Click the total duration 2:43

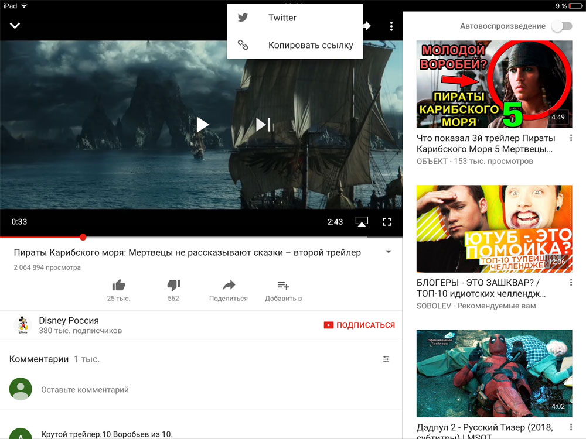(x=335, y=222)
